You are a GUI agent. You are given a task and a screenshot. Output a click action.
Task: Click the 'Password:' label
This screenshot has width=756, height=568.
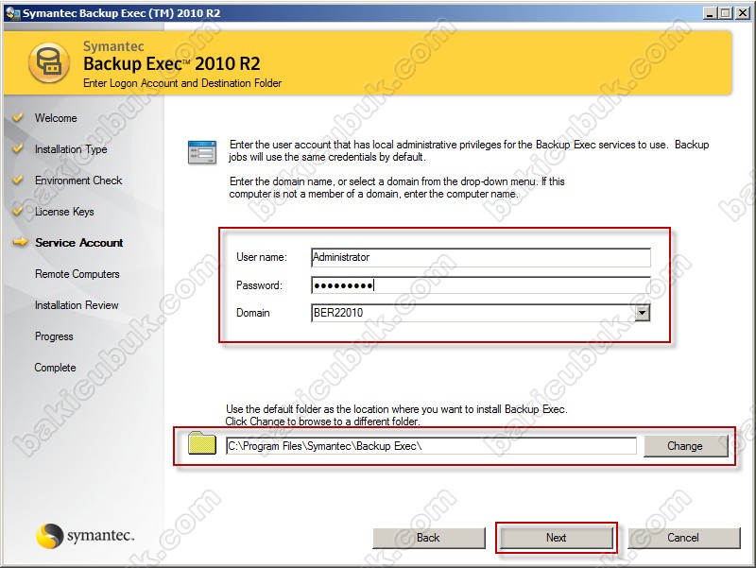(x=259, y=285)
